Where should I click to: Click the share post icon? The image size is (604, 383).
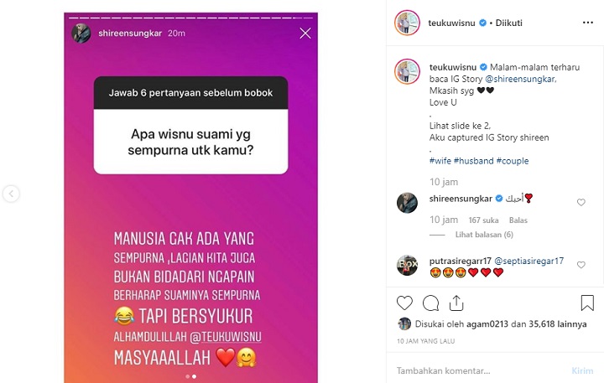[x=456, y=303]
